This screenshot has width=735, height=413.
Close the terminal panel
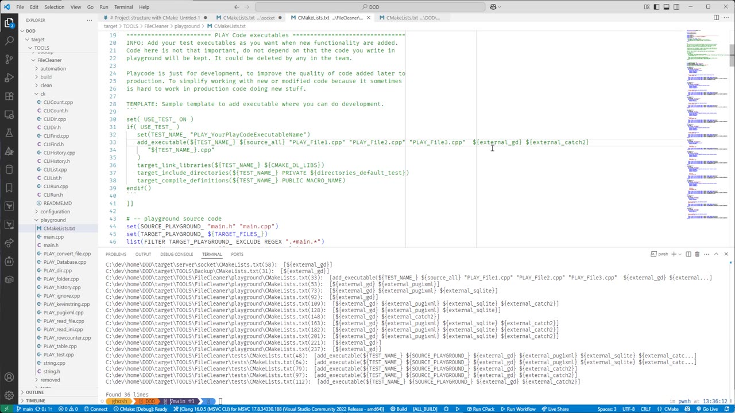click(726, 254)
